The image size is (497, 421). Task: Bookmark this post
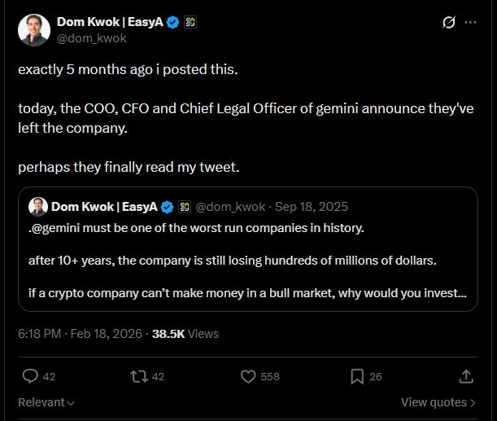tap(357, 376)
